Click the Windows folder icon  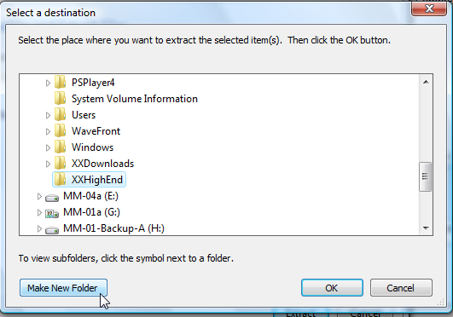tap(60, 147)
